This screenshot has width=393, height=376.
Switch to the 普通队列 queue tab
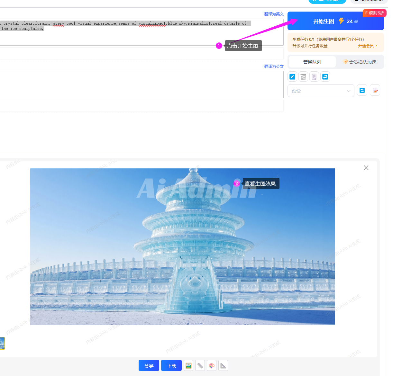[x=312, y=62]
